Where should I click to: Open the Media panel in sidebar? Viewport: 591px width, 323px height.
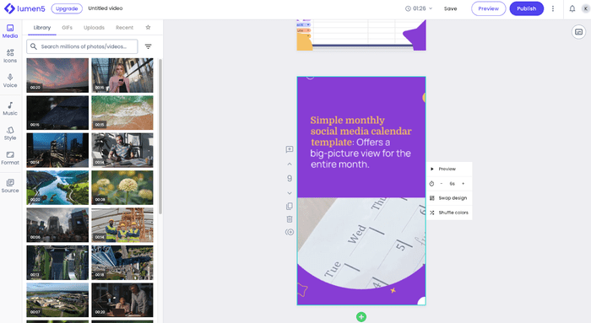pos(10,31)
